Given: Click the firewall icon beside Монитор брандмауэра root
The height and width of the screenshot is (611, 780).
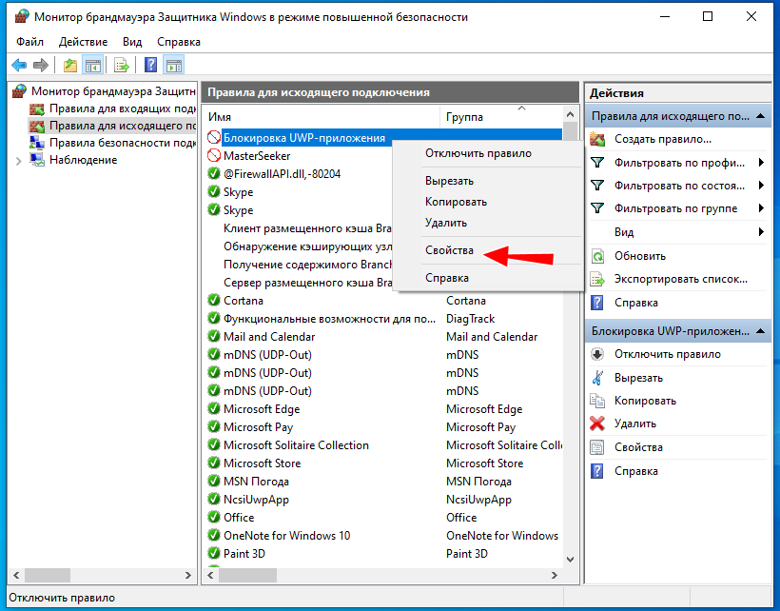Looking at the screenshot, I should point(19,91).
